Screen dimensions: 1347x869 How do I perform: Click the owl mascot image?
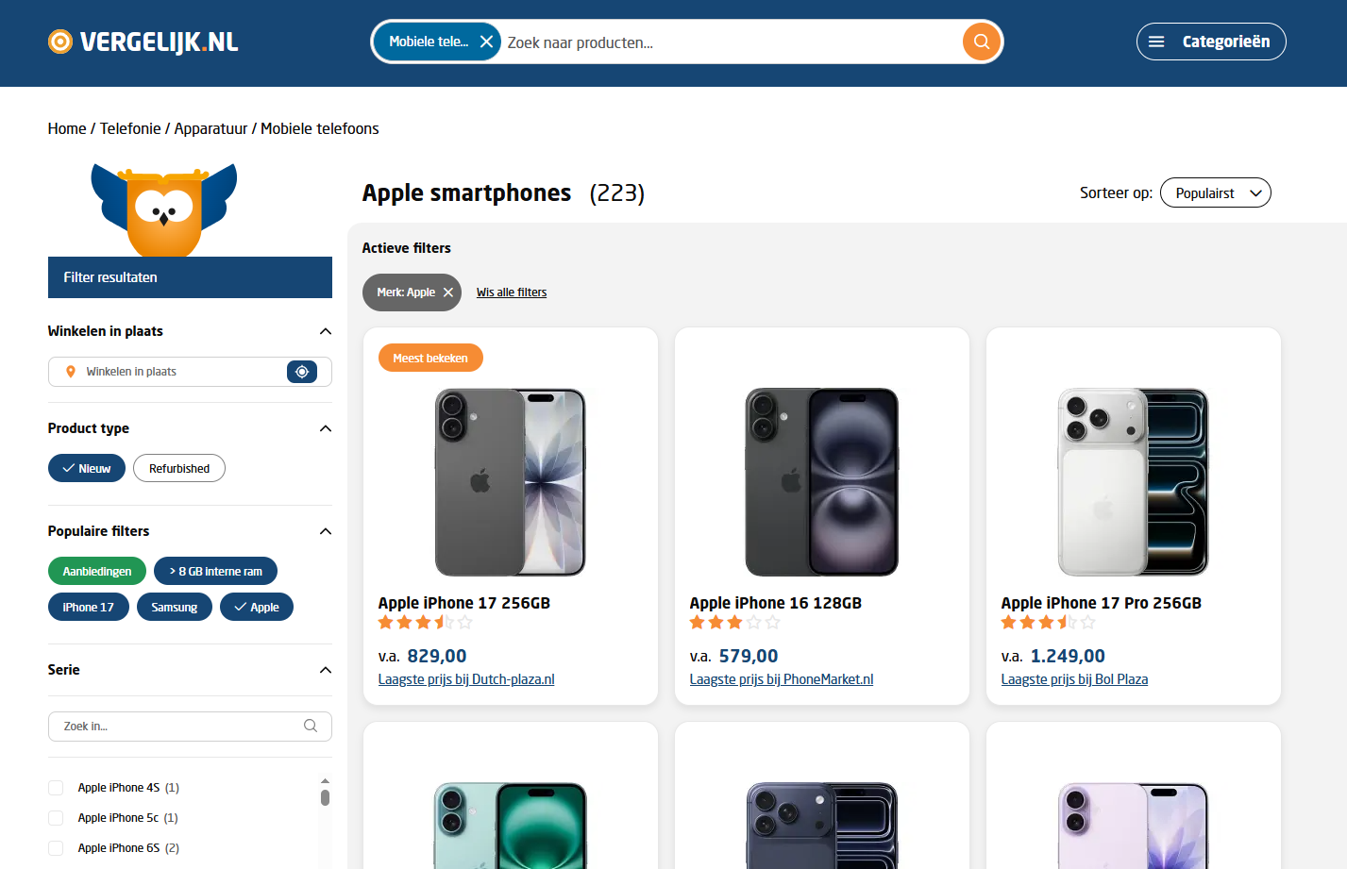tap(164, 209)
